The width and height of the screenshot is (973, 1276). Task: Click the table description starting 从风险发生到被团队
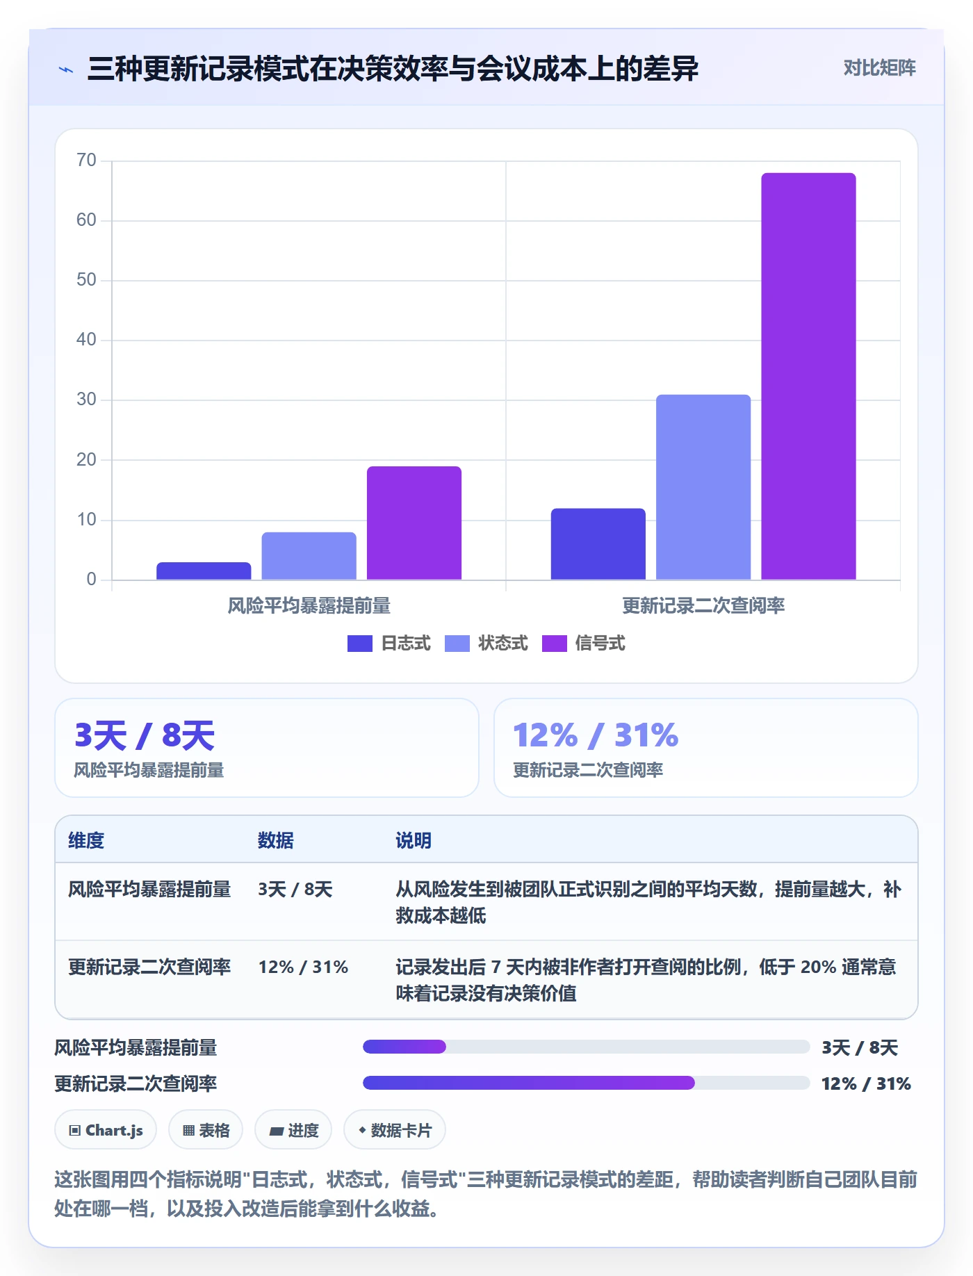tap(648, 902)
